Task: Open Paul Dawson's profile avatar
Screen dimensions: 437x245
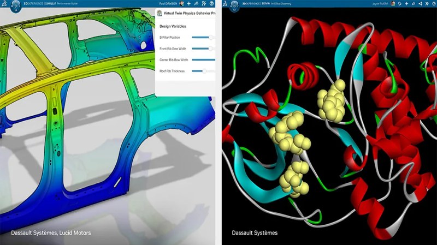Action: 181,4
